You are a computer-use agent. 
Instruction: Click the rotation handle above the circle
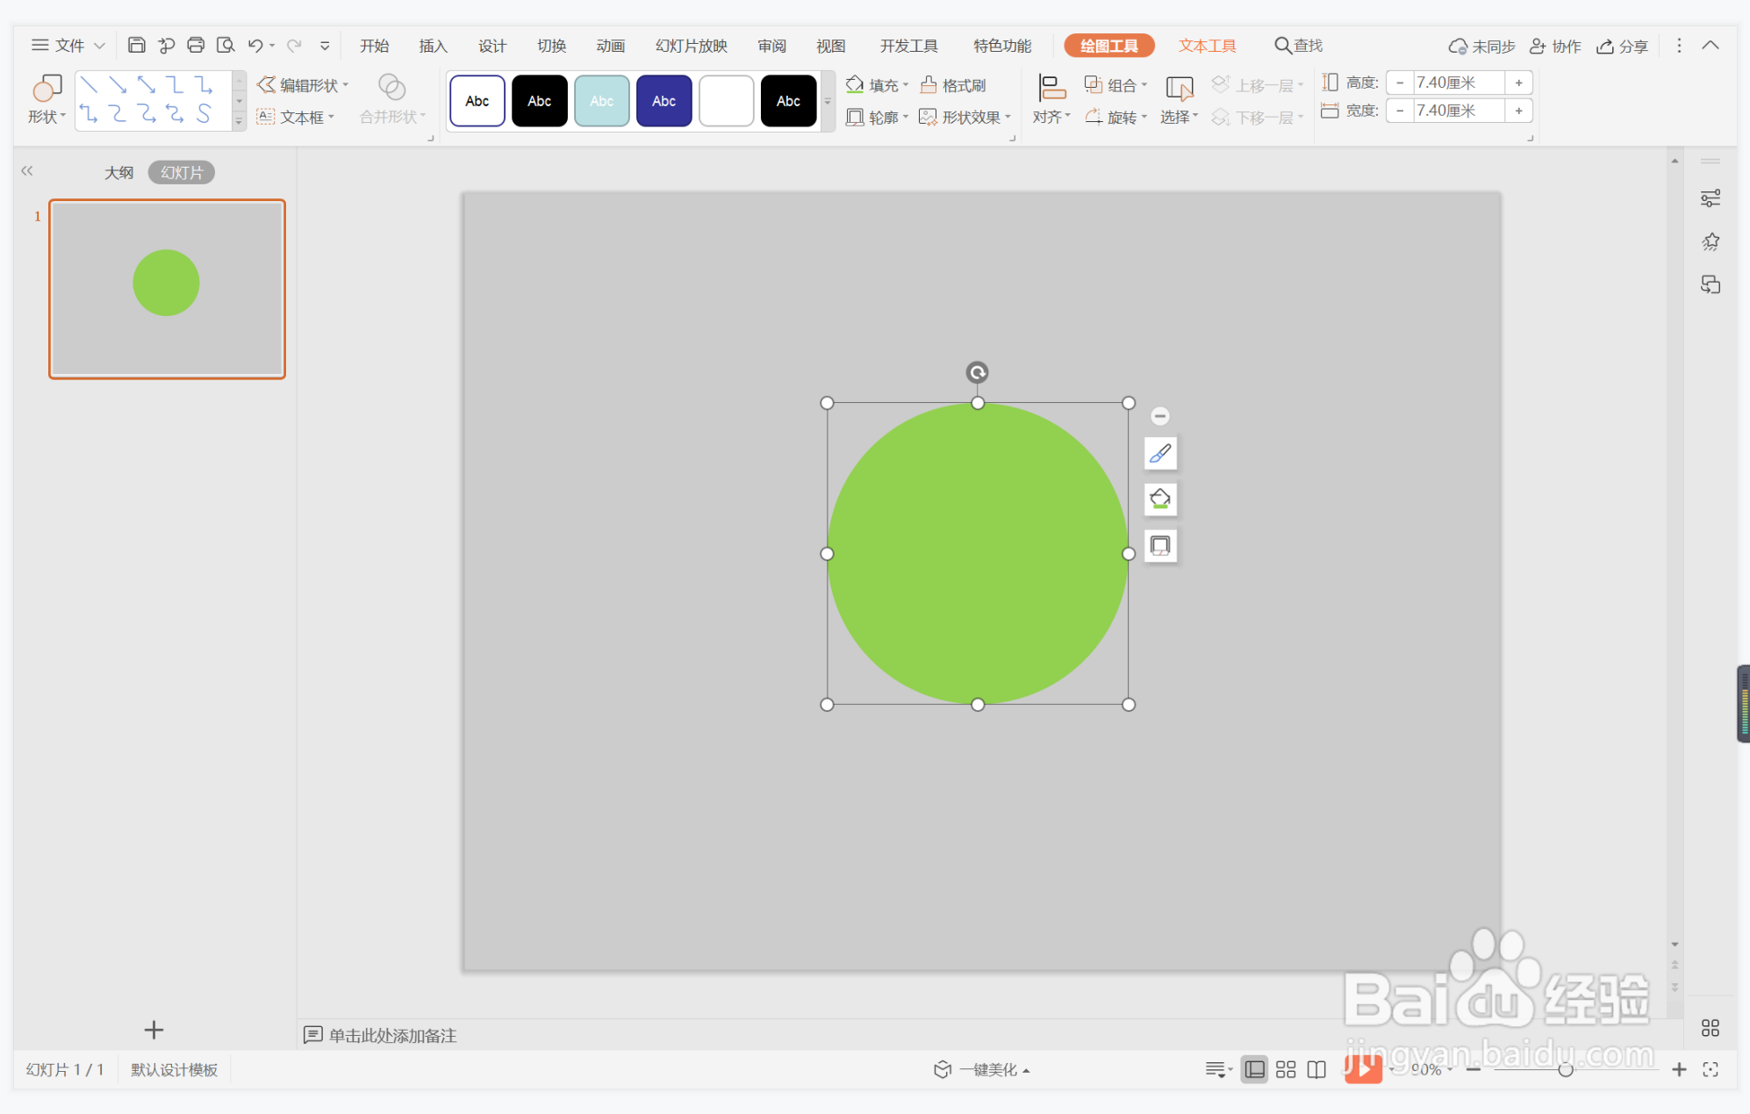point(978,372)
